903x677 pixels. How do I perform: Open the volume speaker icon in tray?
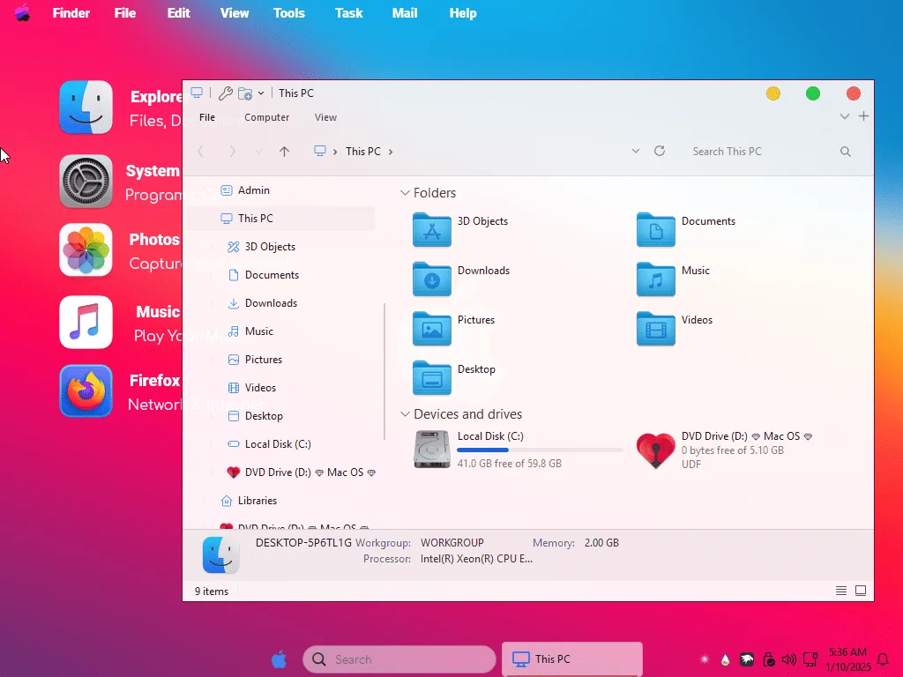[789, 659]
